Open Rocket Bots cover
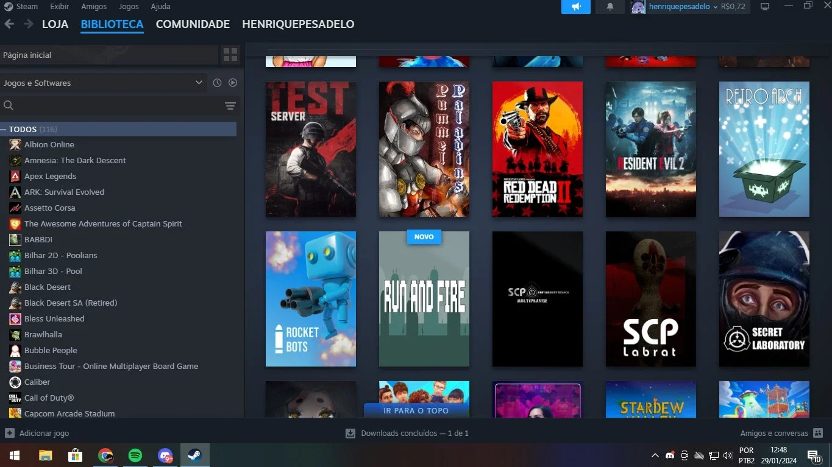 click(311, 299)
